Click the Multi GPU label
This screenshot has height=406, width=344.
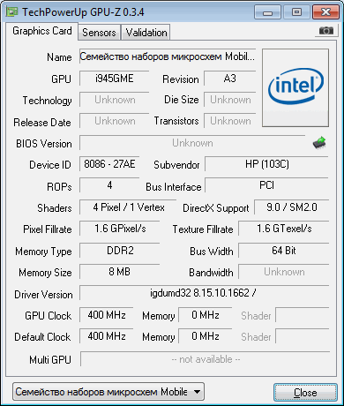click(50, 359)
